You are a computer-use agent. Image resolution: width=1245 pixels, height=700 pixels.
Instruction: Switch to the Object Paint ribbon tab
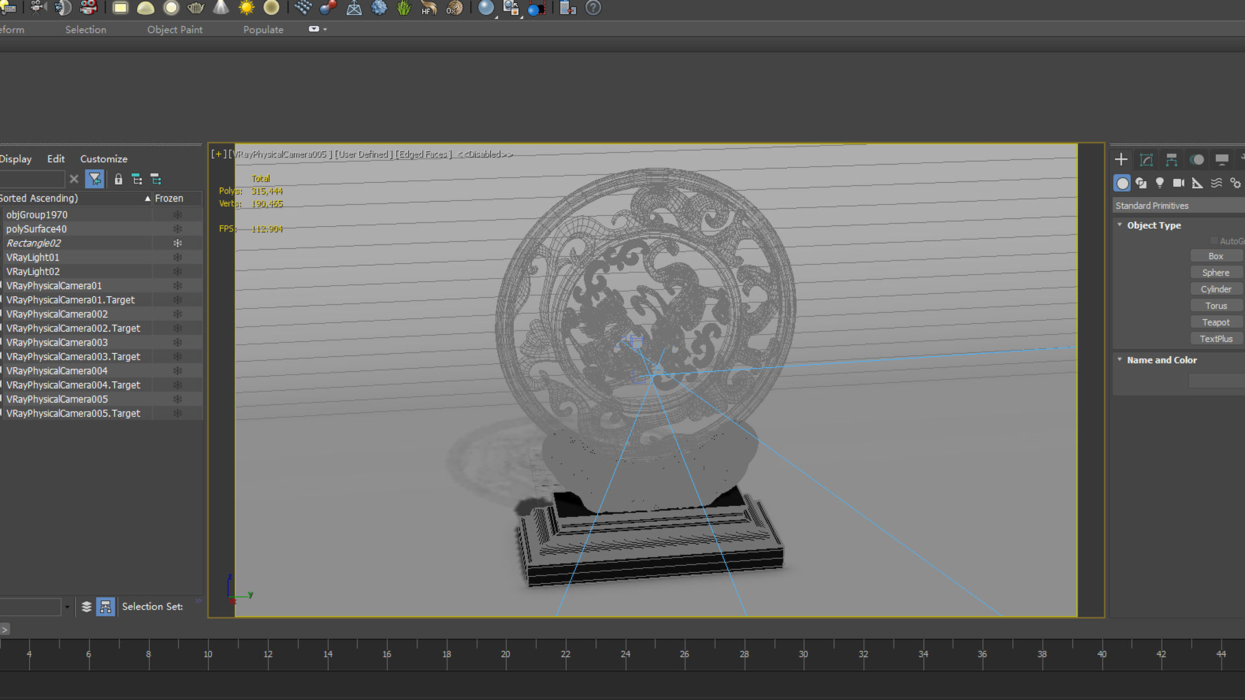pos(174,30)
